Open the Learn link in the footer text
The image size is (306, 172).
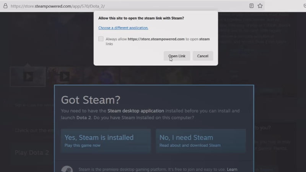click(232, 169)
